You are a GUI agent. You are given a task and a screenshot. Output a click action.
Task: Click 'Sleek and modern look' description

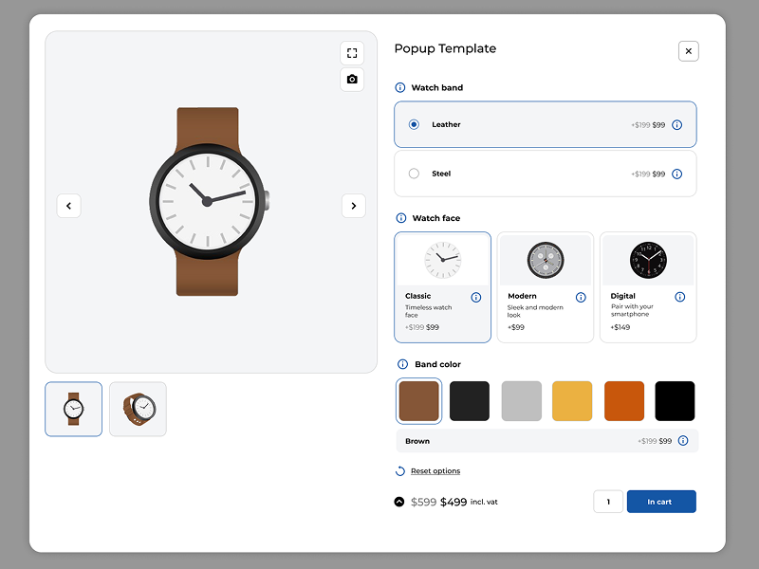pyautogui.click(x=535, y=311)
